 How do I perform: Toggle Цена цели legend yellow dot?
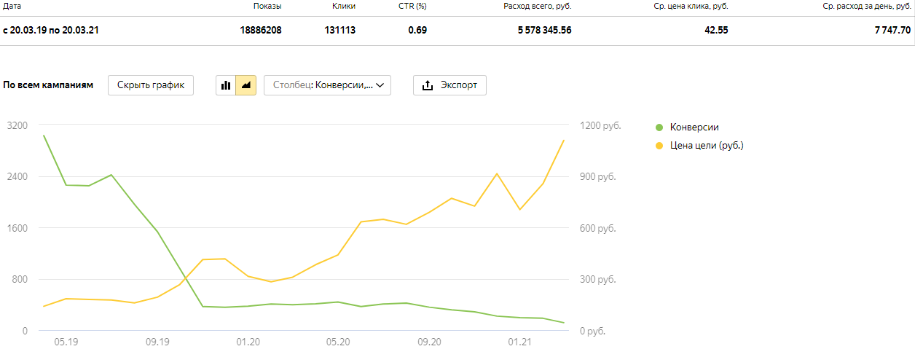pos(660,146)
